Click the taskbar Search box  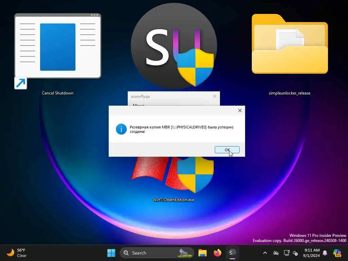point(157,253)
